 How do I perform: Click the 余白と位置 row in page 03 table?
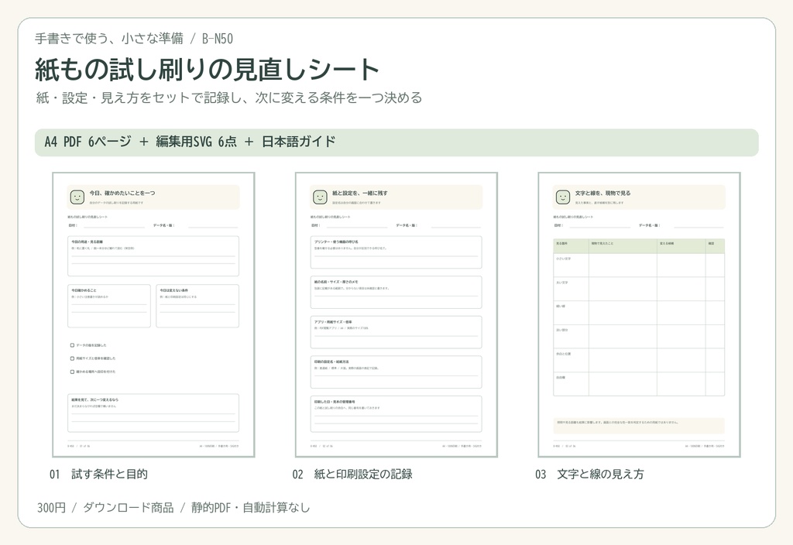639,360
